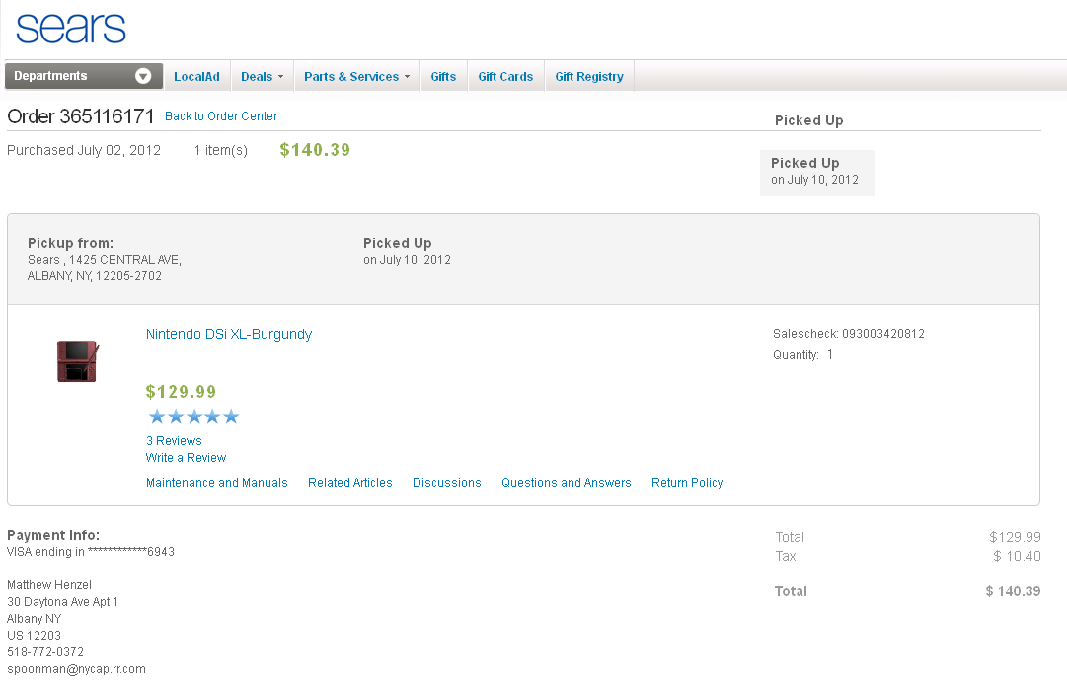Go to Discussions link
The height and width of the screenshot is (683, 1067).
tap(446, 483)
